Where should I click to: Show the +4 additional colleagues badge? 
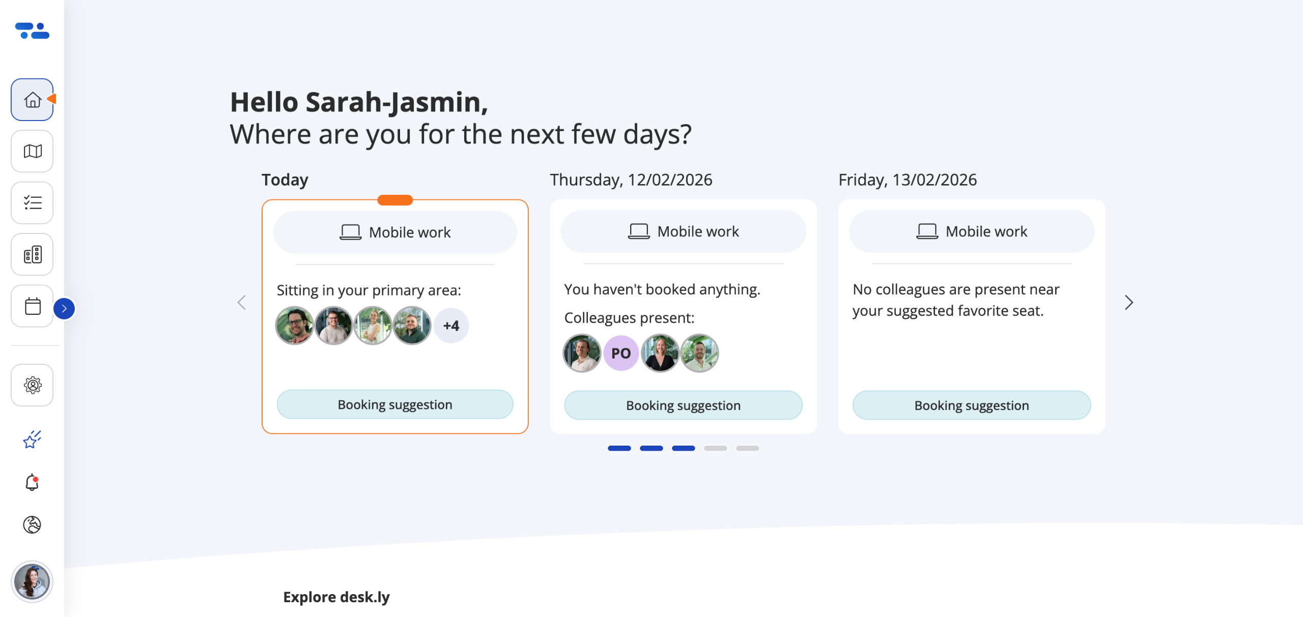point(451,326)
